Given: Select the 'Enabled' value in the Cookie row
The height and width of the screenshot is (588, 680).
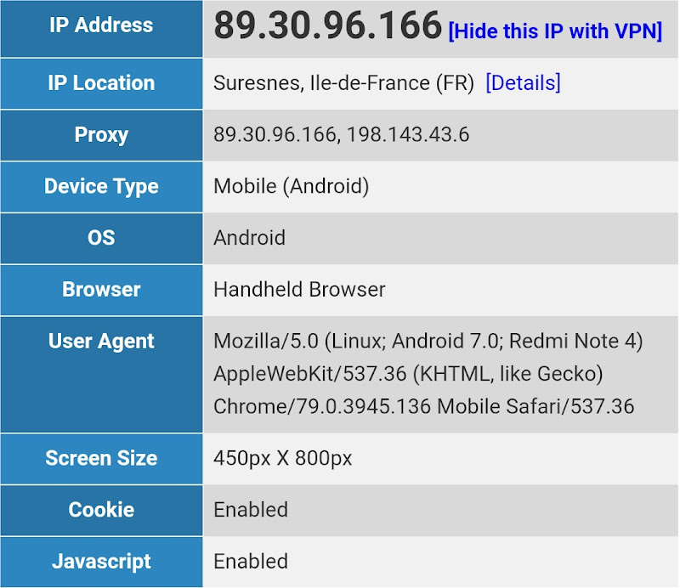Looking at the screenshot, I should pyautogui.click(x=251, y=510).
